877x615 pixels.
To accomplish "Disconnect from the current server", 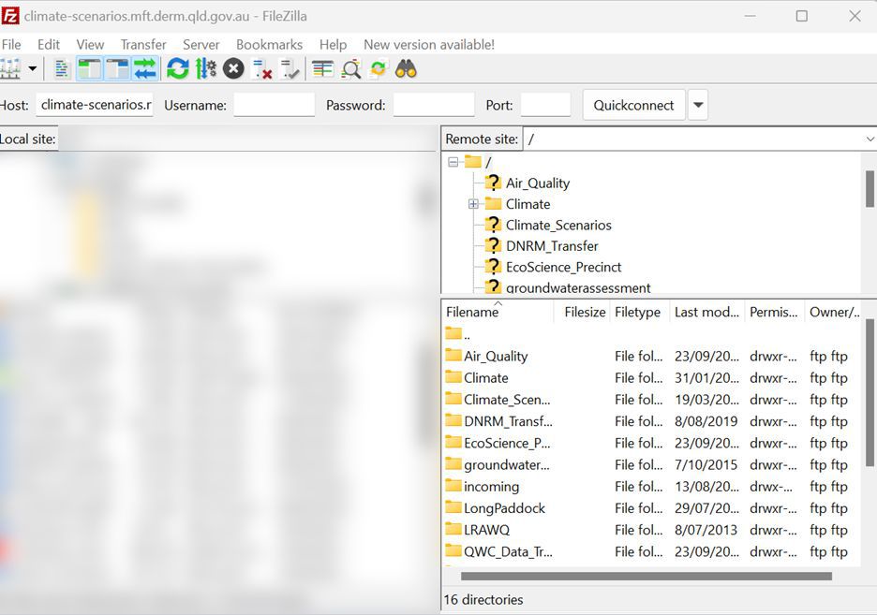I will [262, 68].
